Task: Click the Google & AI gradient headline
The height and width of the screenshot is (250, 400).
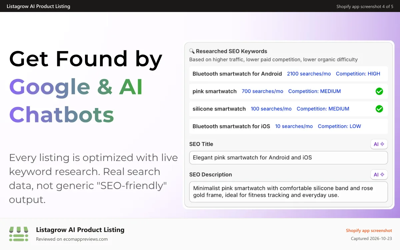Action: [x=76, y=87]
